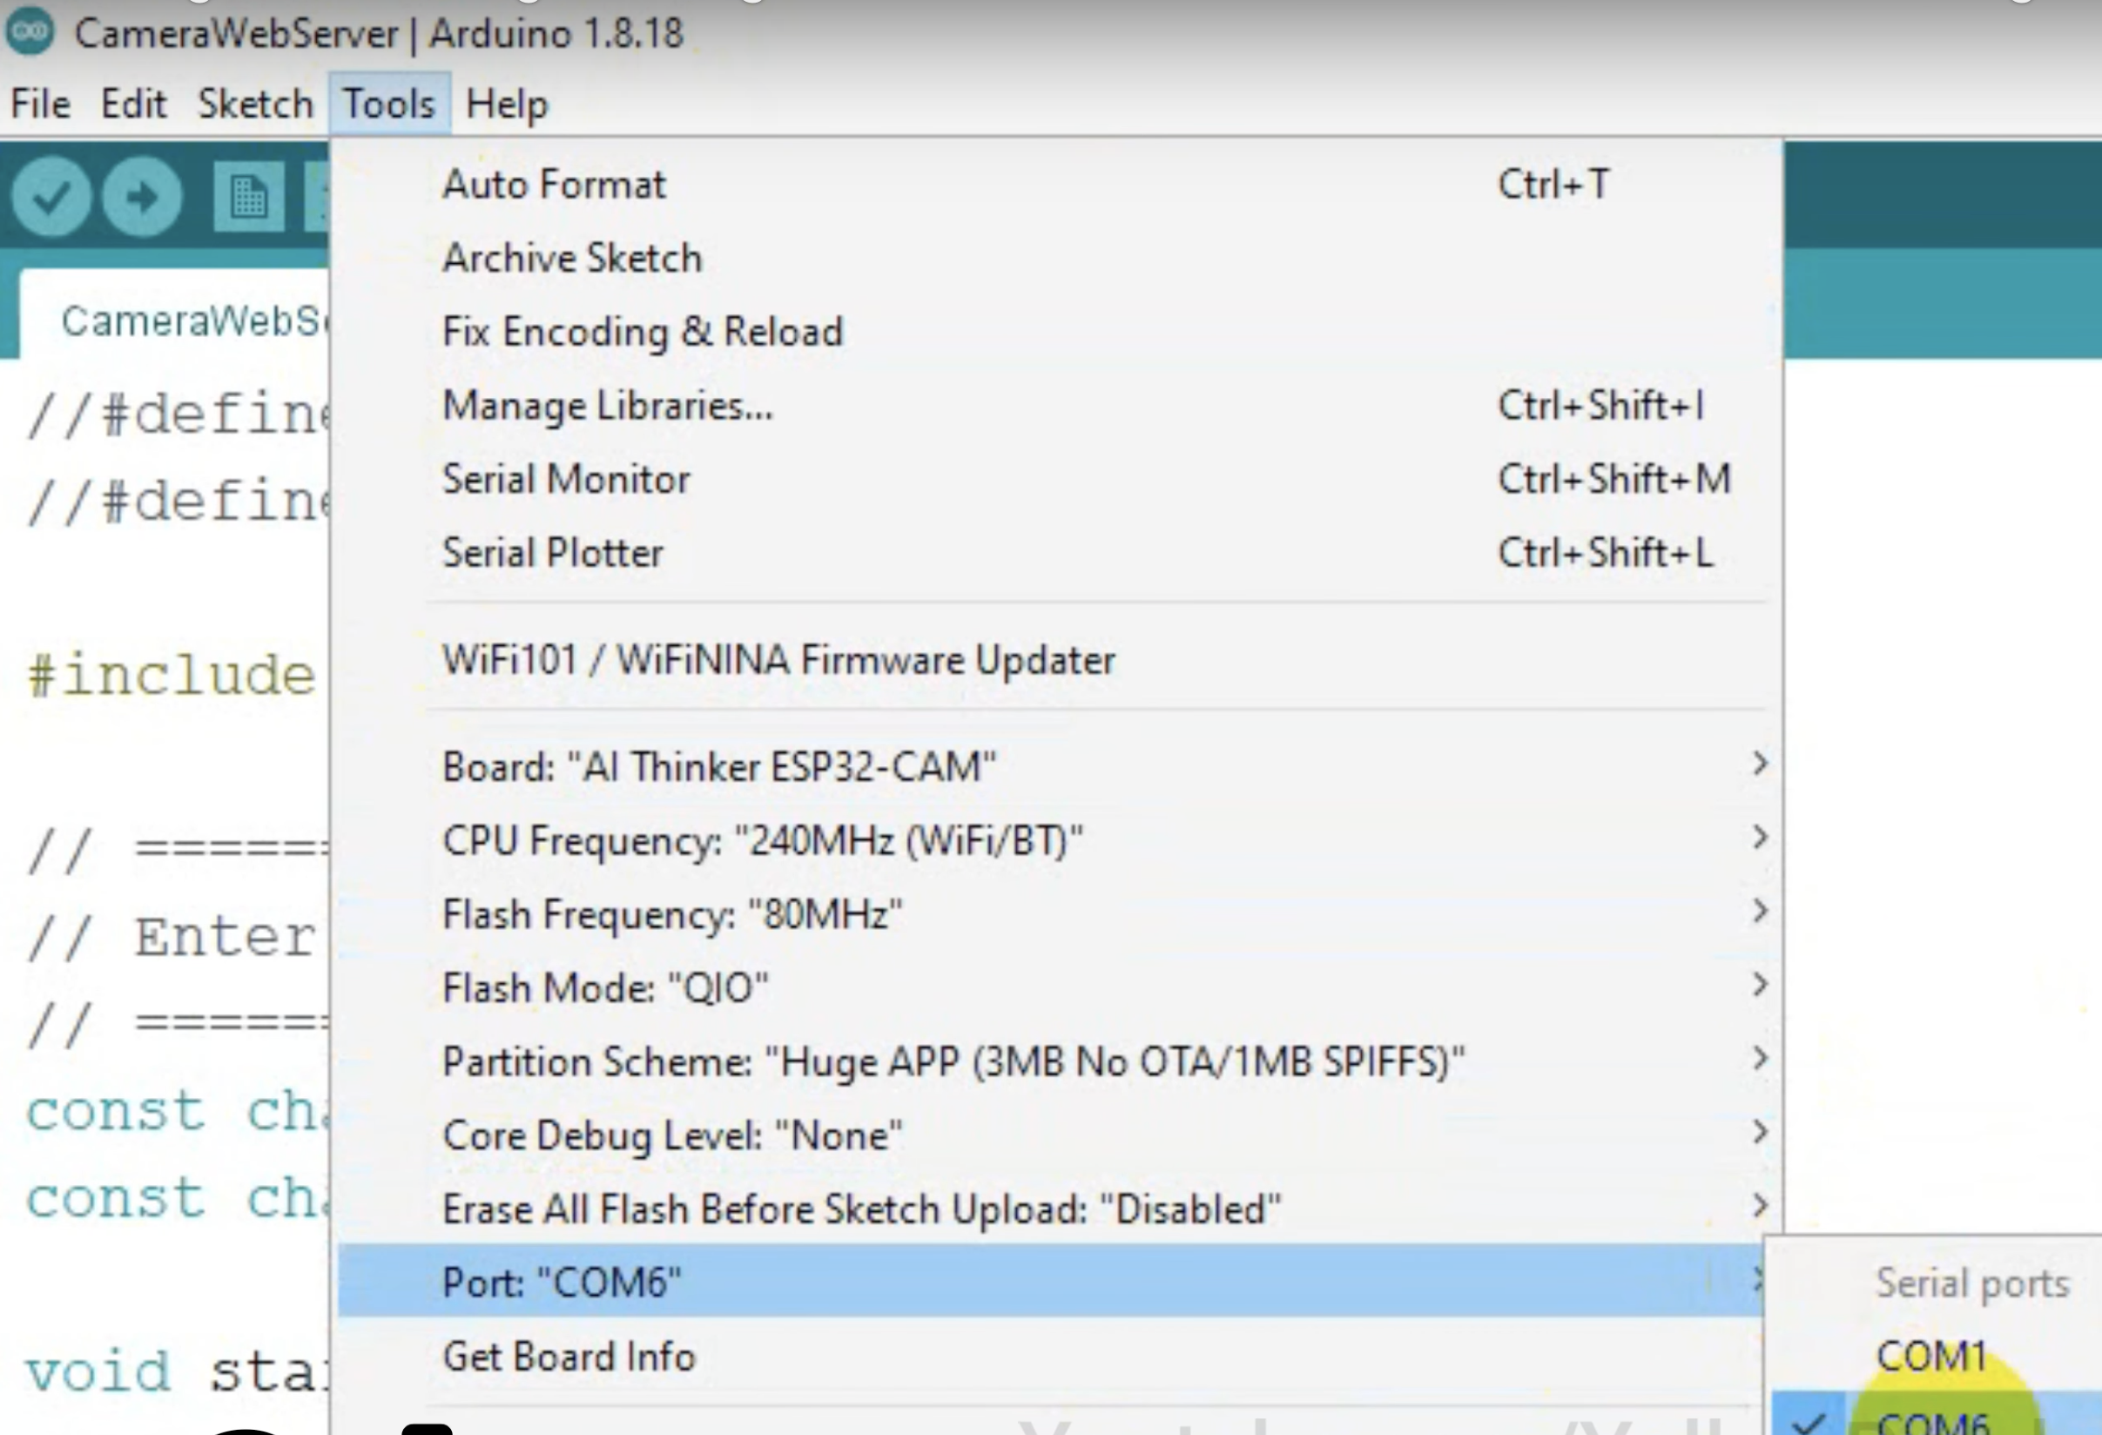Open the Flash Mode "QIO" submenu

click(x=605, y=987)
